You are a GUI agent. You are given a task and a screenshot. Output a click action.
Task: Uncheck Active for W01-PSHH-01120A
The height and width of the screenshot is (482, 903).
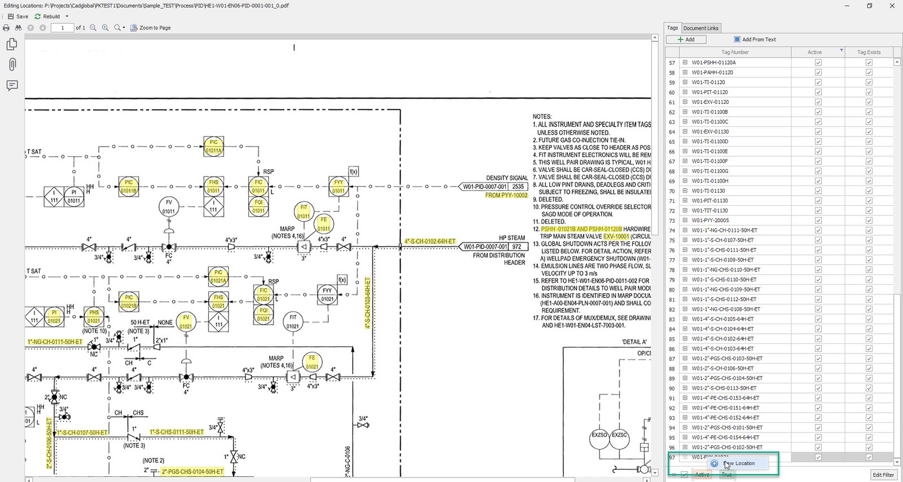coord(818,63)
